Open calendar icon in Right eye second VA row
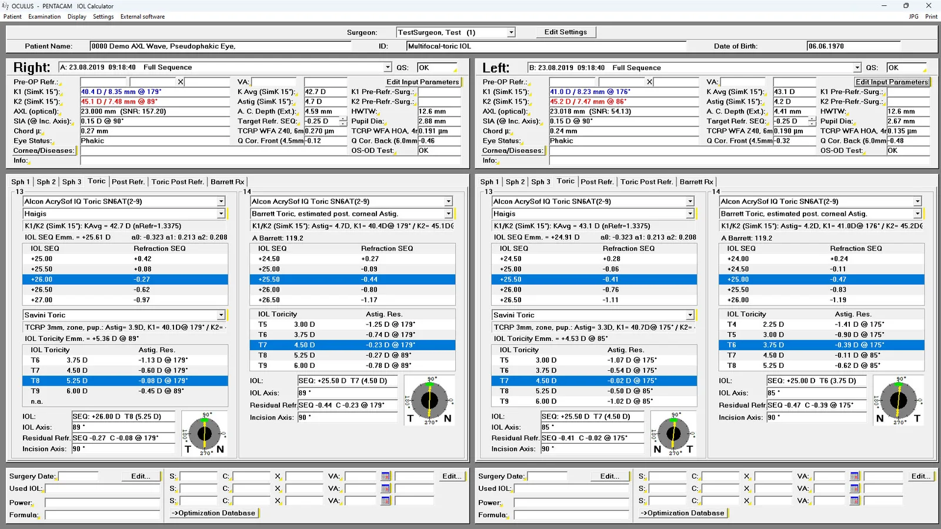The width and height of the screenshot is (941, 529). coord(386,488)
